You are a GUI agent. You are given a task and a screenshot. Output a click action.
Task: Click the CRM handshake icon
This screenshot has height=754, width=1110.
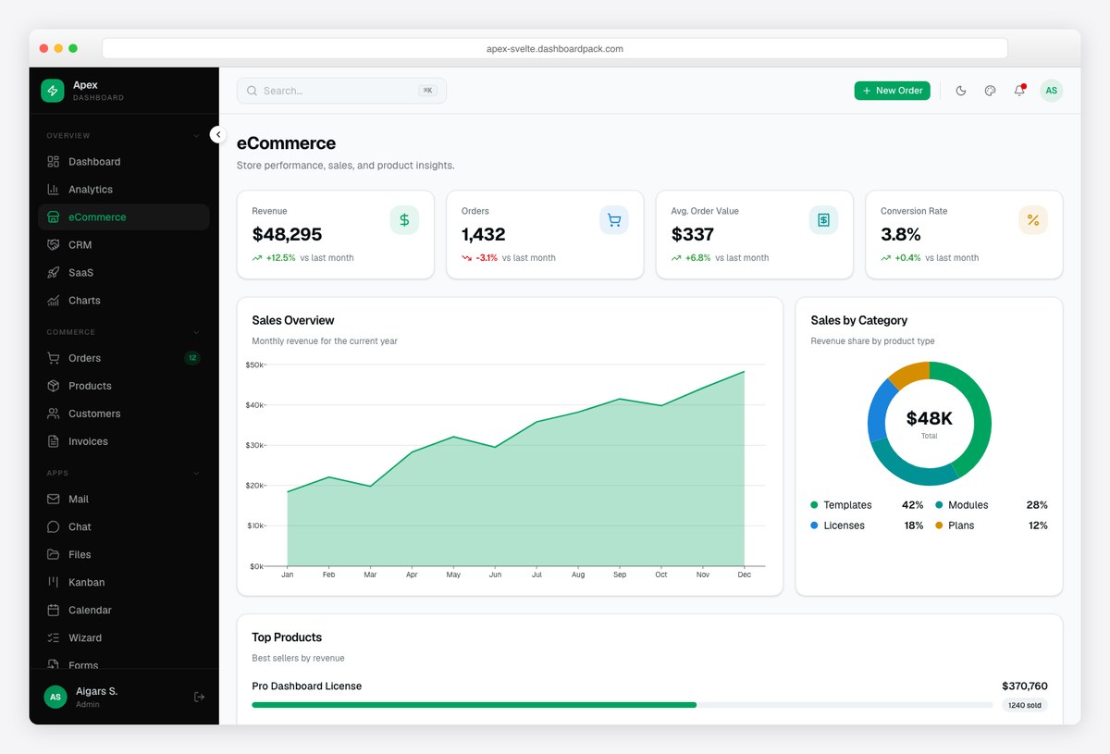pyautogui.click(x=54, y=245)
